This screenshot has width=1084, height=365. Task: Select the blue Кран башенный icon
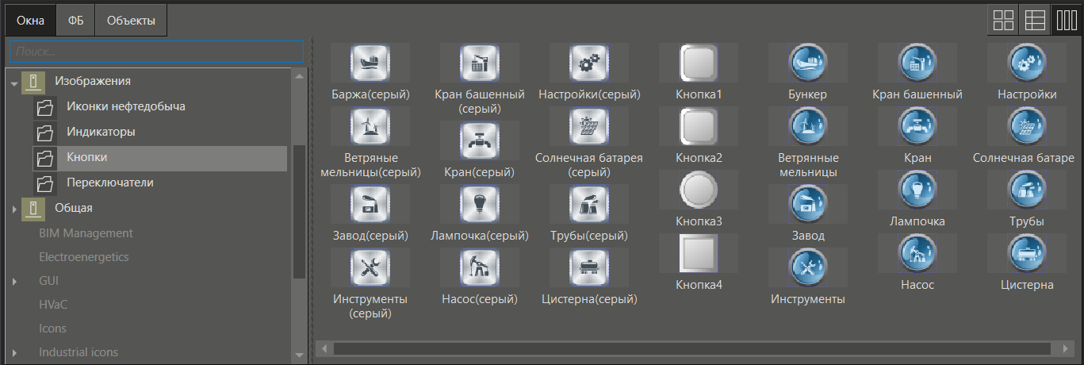click(x=917, y=62)
